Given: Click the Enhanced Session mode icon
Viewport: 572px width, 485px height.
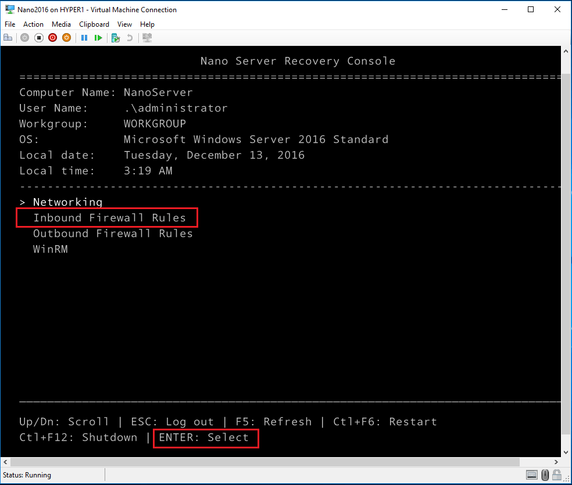Looking at the screenshot, I should coord(146,37).
